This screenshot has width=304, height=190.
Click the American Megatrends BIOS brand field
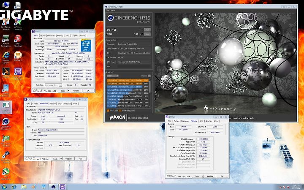pos(61,130)
